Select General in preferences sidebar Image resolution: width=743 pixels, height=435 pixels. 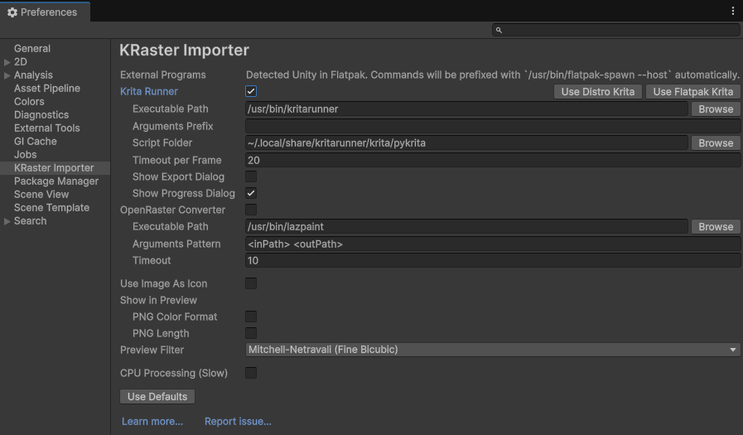[32, 48]
